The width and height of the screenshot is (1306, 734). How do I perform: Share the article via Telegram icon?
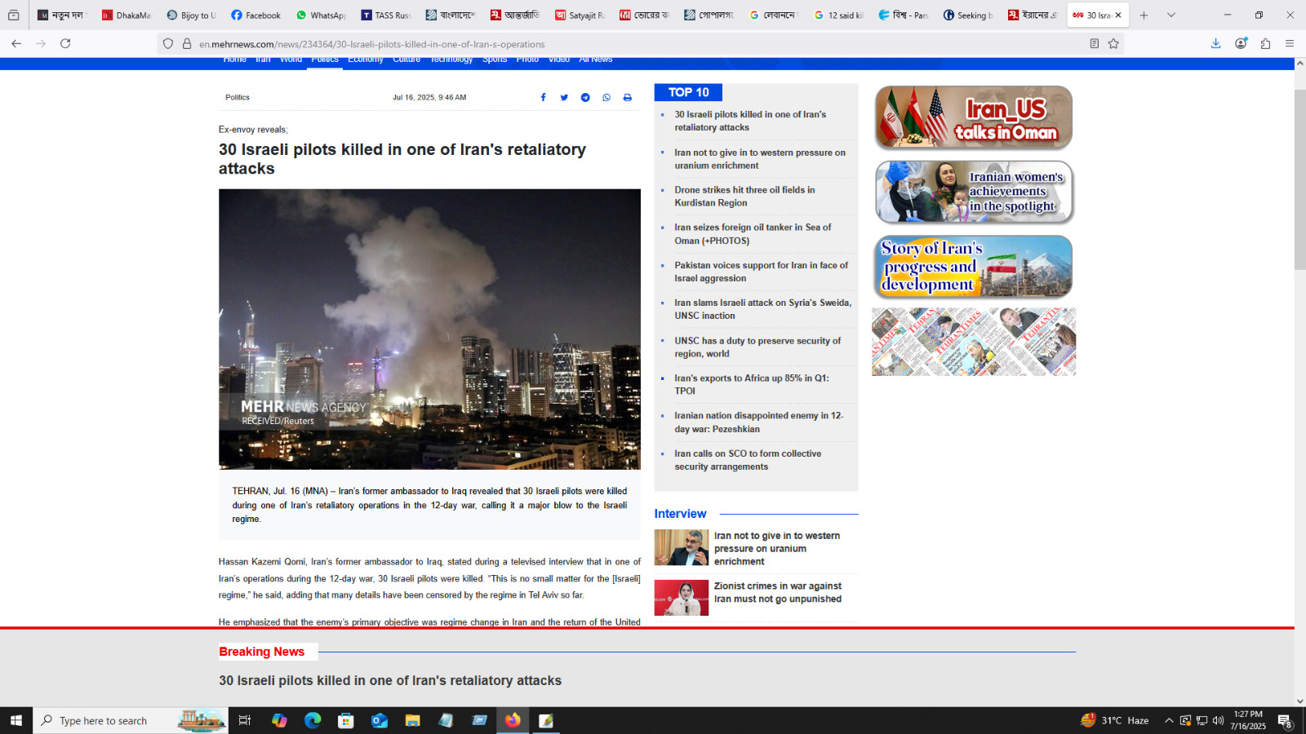[x=585, y=98]
